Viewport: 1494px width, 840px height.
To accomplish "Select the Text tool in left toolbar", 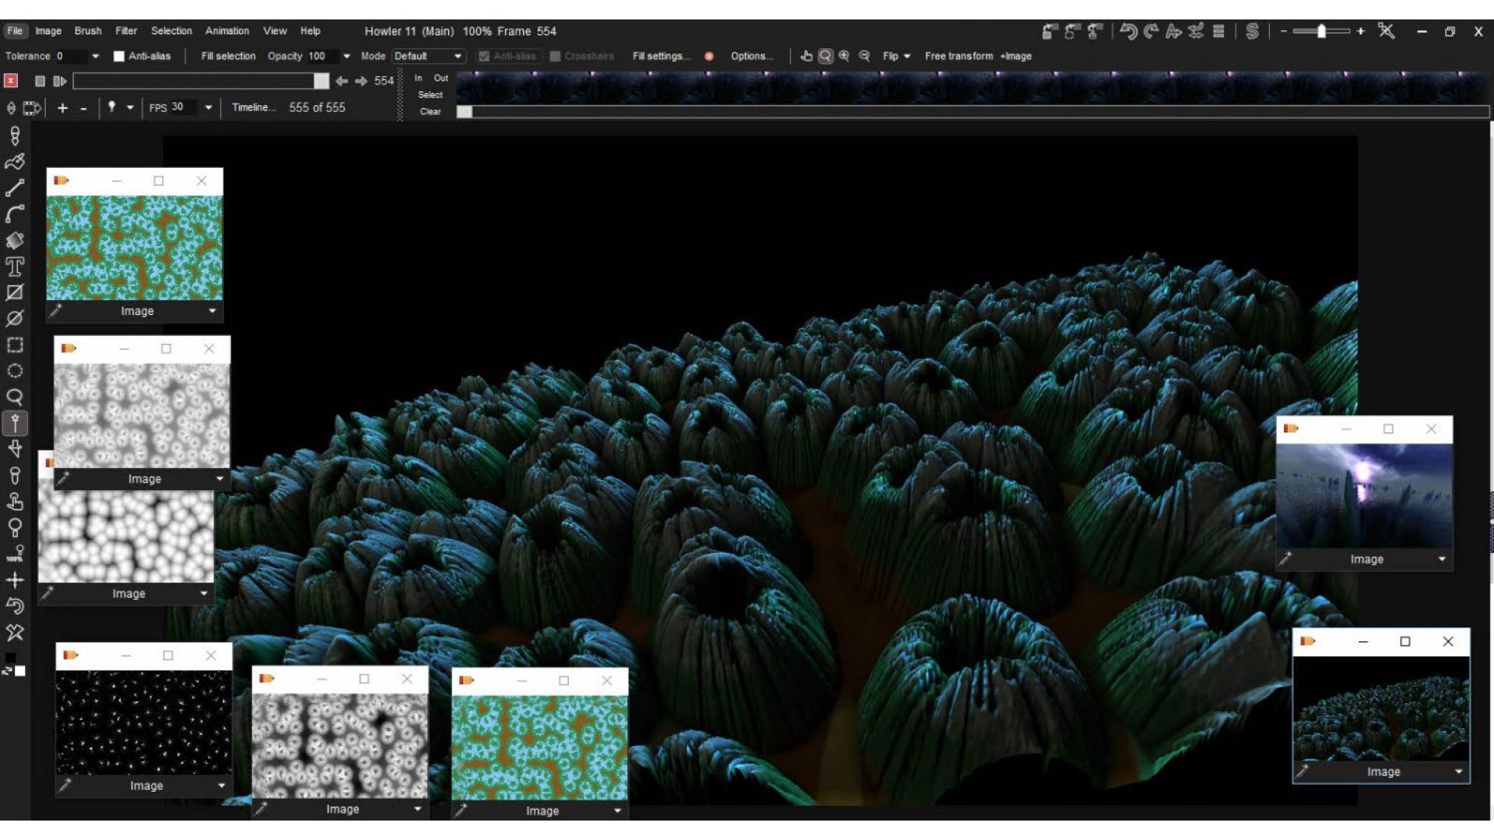I will [x=15, y=267].
